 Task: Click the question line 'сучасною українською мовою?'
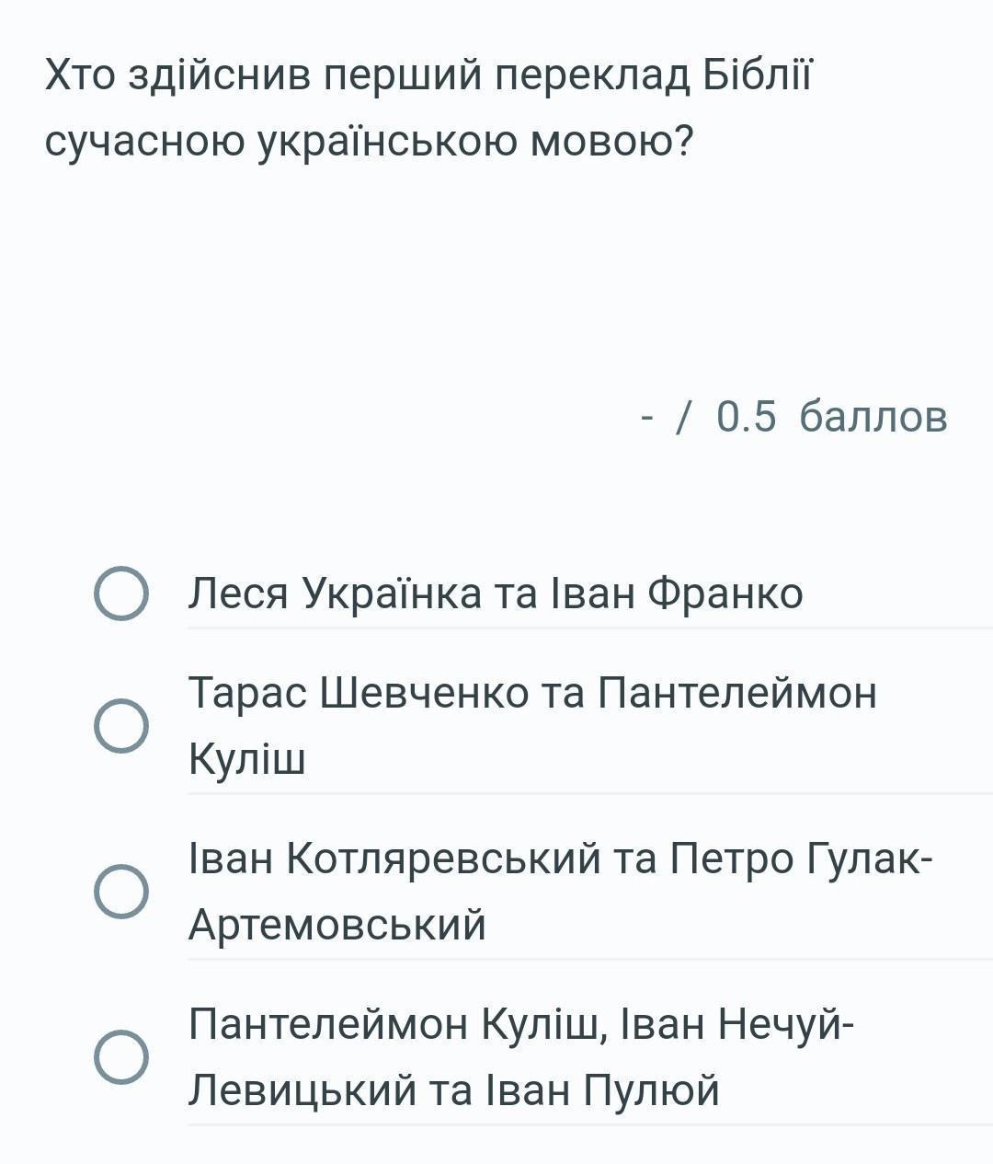tap(369, 141)
